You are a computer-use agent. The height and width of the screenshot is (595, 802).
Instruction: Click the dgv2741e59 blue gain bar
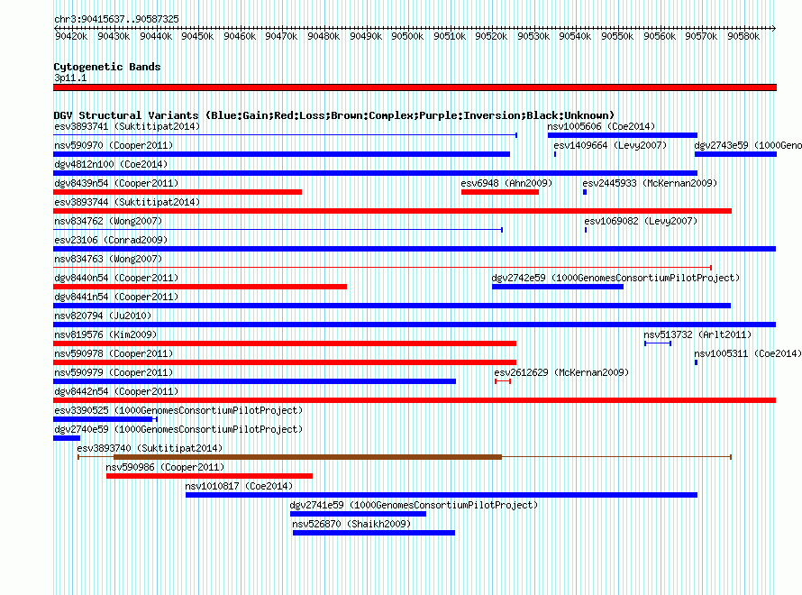pos(358,514)
